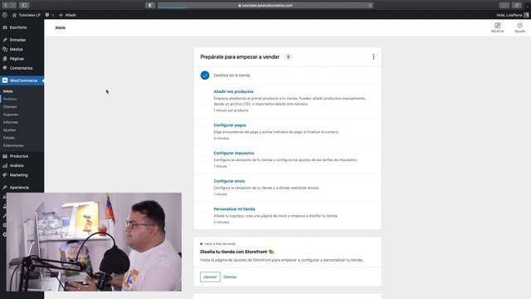Click the Análisis bar chart icon
531x299 pixels.
[5, 166]
